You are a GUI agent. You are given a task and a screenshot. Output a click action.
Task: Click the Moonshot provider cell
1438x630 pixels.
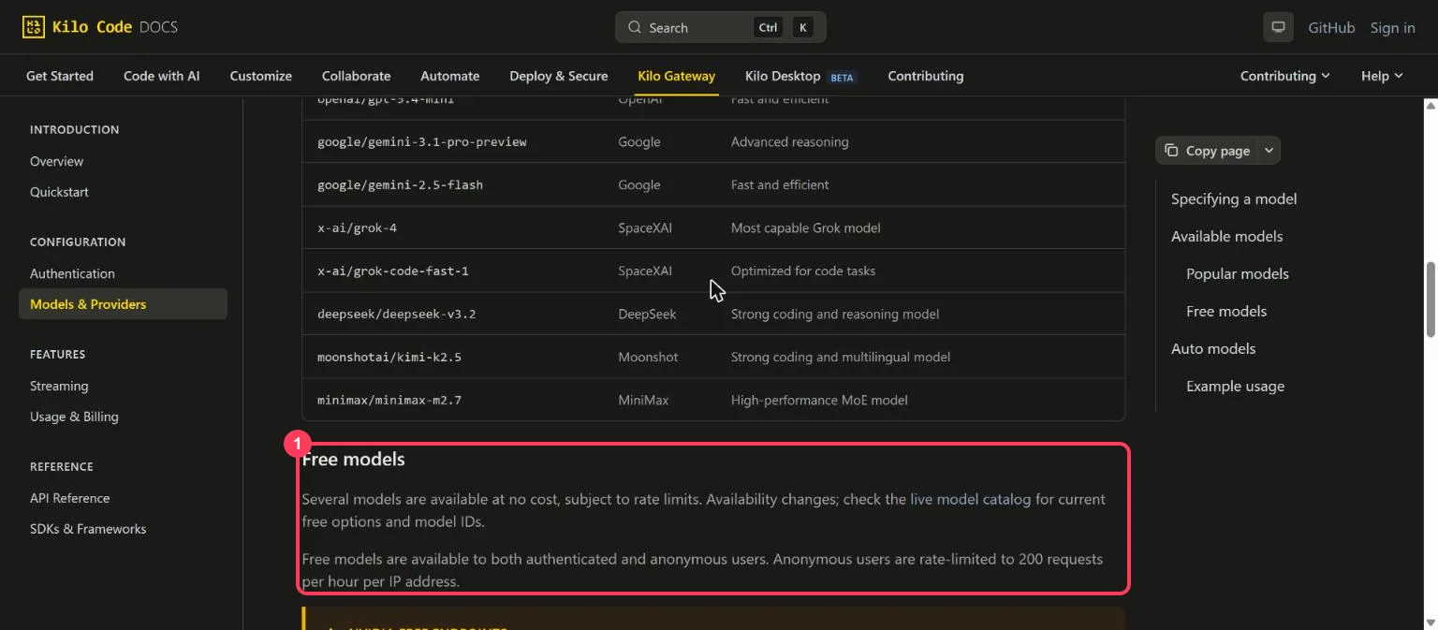pyautogui.click(x=648, y=357)
